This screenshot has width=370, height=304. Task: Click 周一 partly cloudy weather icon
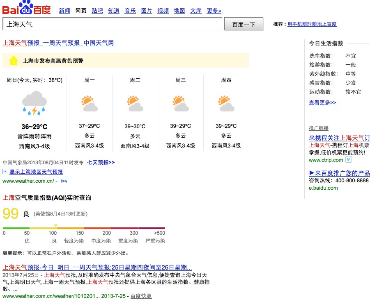[90, 103]
